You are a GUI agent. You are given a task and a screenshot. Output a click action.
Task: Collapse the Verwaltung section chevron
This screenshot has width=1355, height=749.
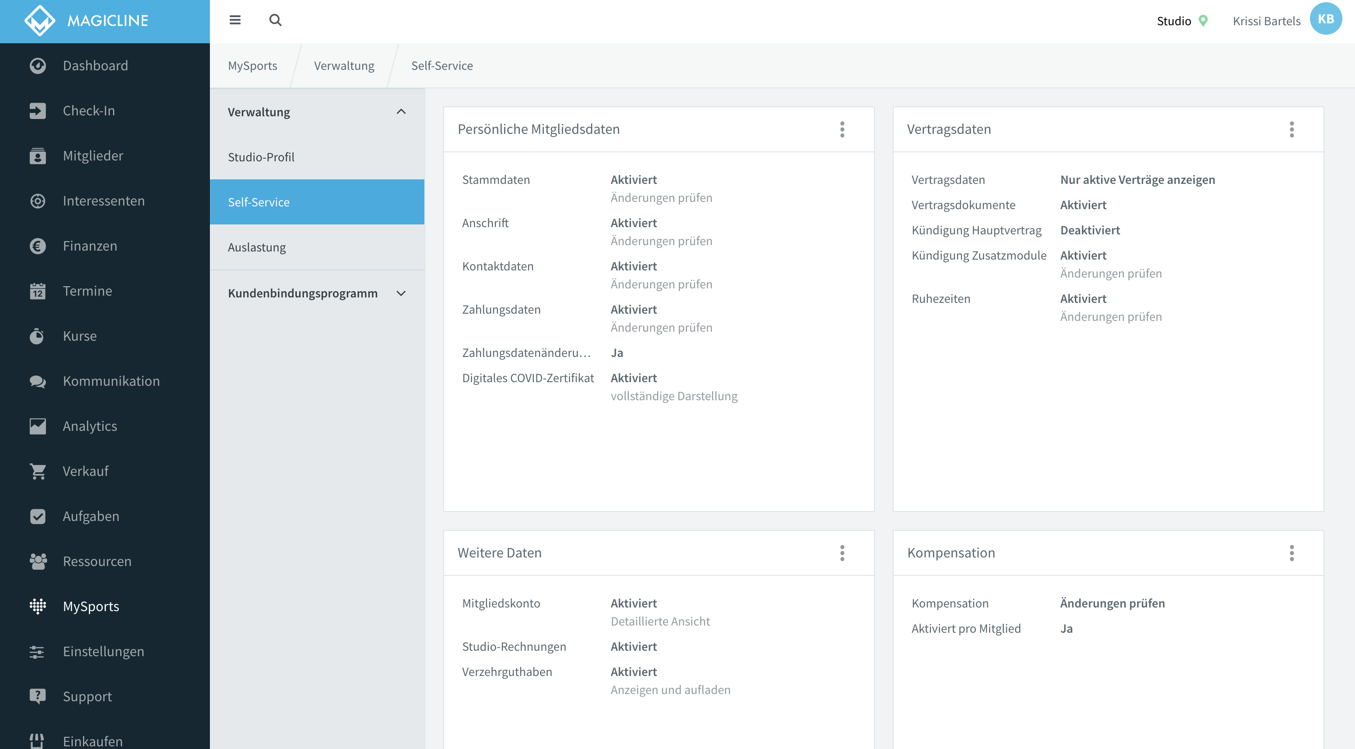(401, 112)
